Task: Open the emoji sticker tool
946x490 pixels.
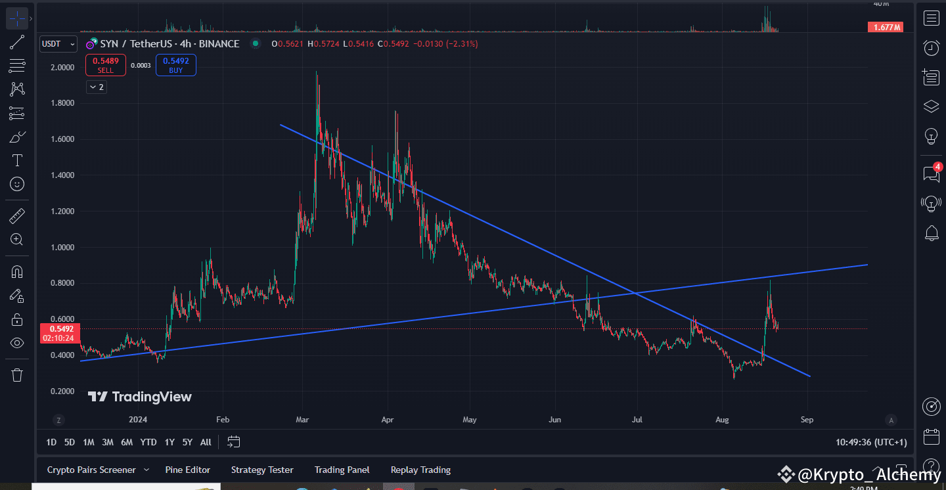Action: click(16, 184)
